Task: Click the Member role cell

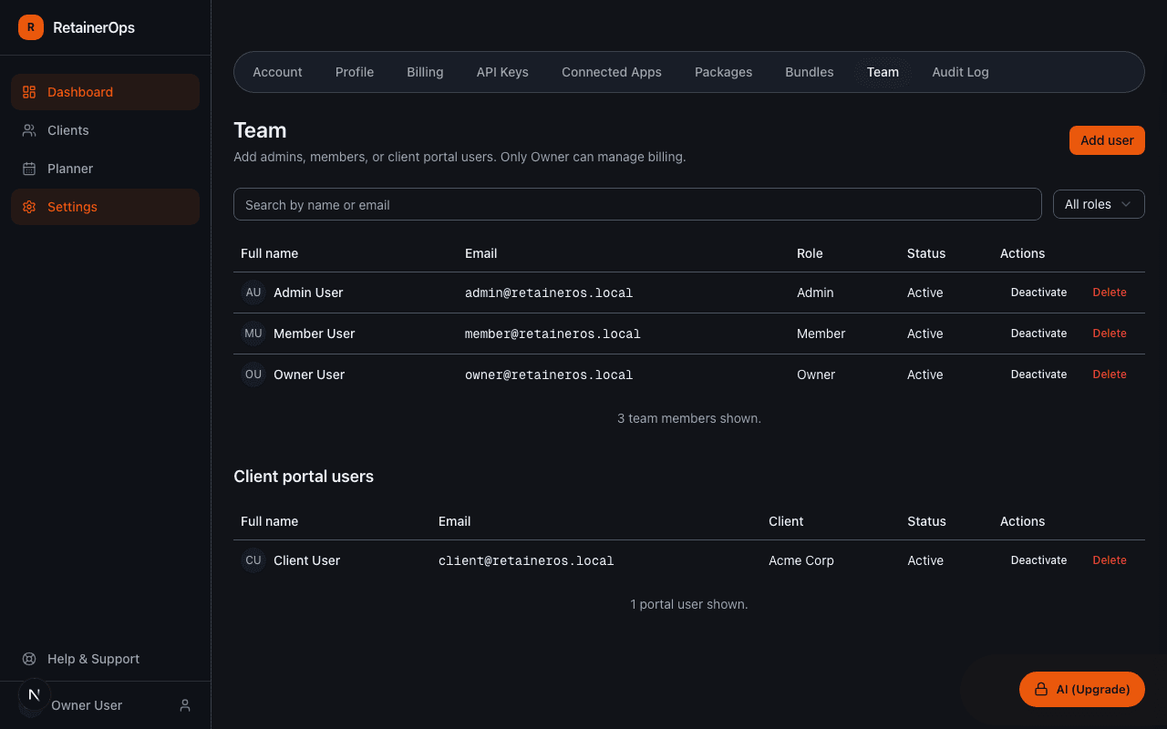Action: point(821,334)
